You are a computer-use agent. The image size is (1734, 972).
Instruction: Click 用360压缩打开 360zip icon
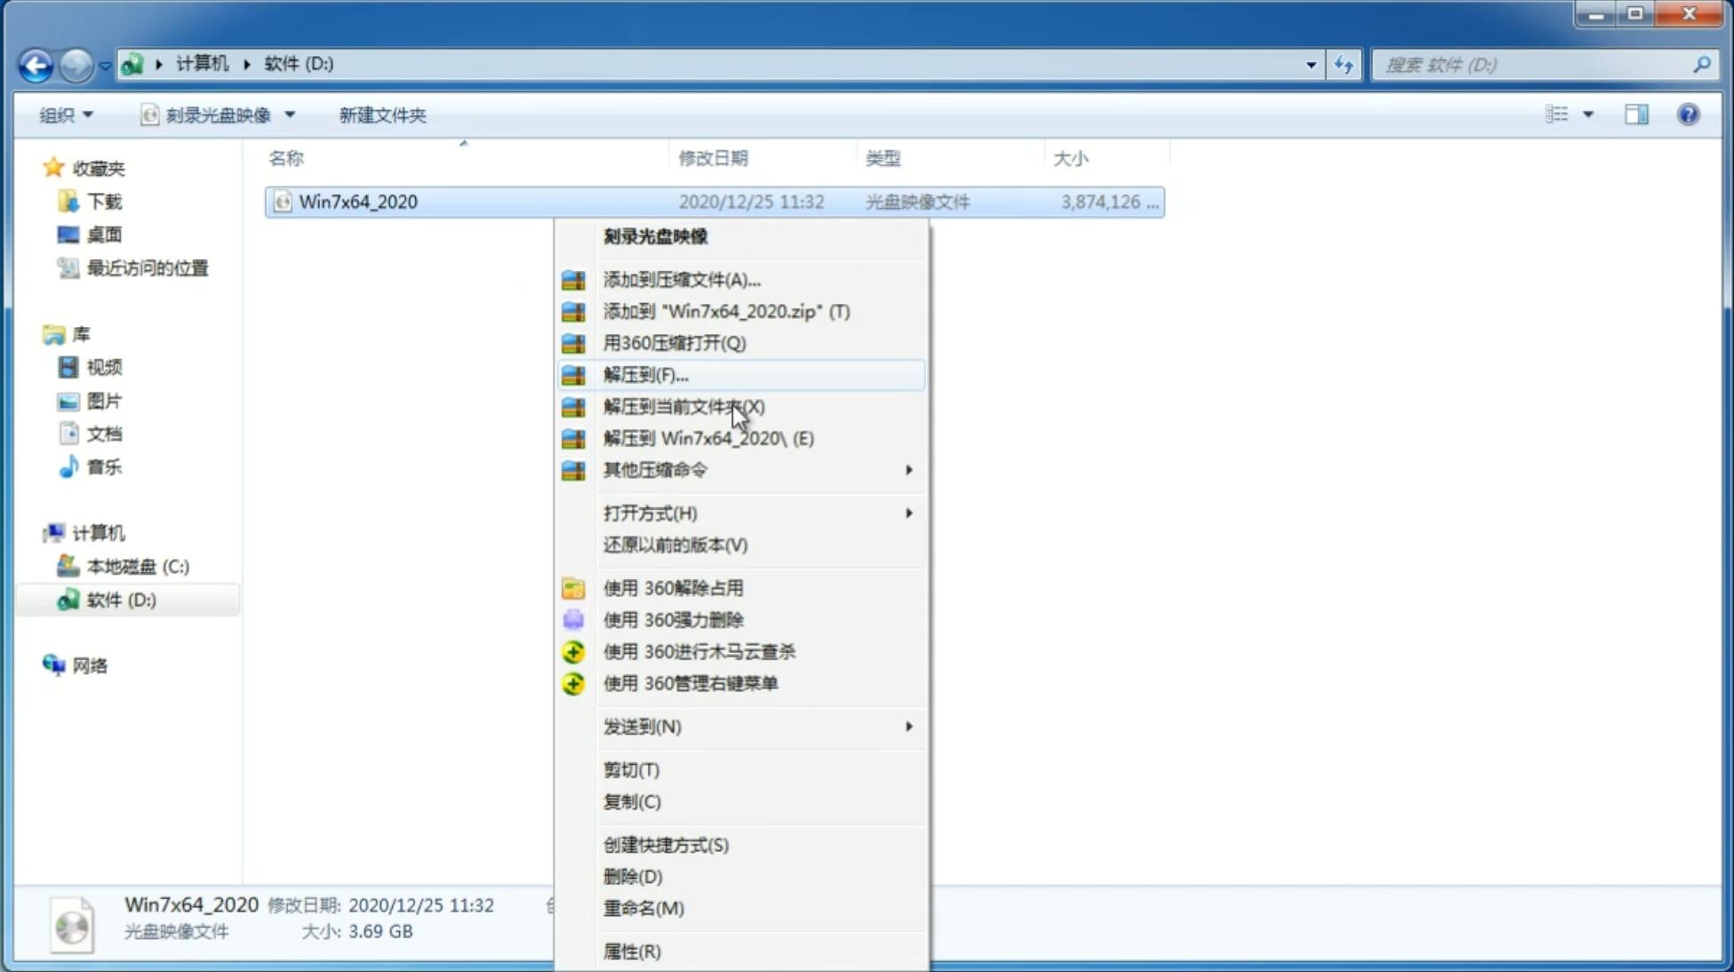coord(575,342)
